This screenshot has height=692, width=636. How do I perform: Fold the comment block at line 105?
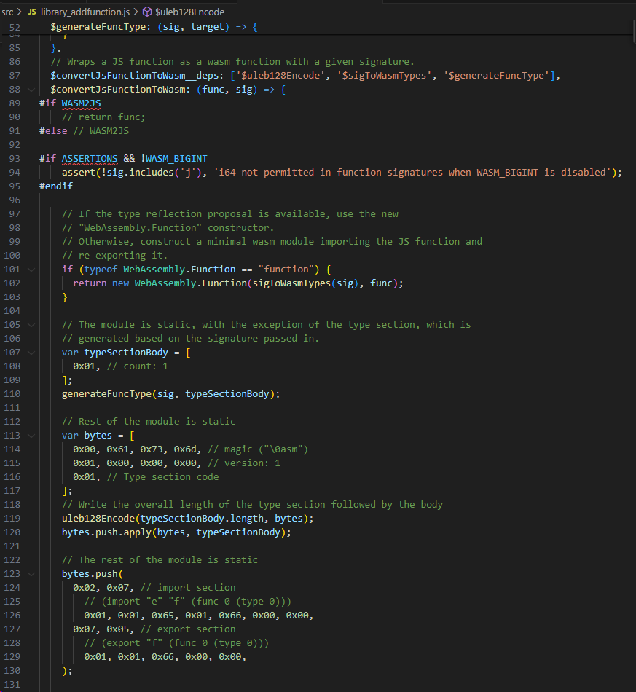tap(31, 325)
